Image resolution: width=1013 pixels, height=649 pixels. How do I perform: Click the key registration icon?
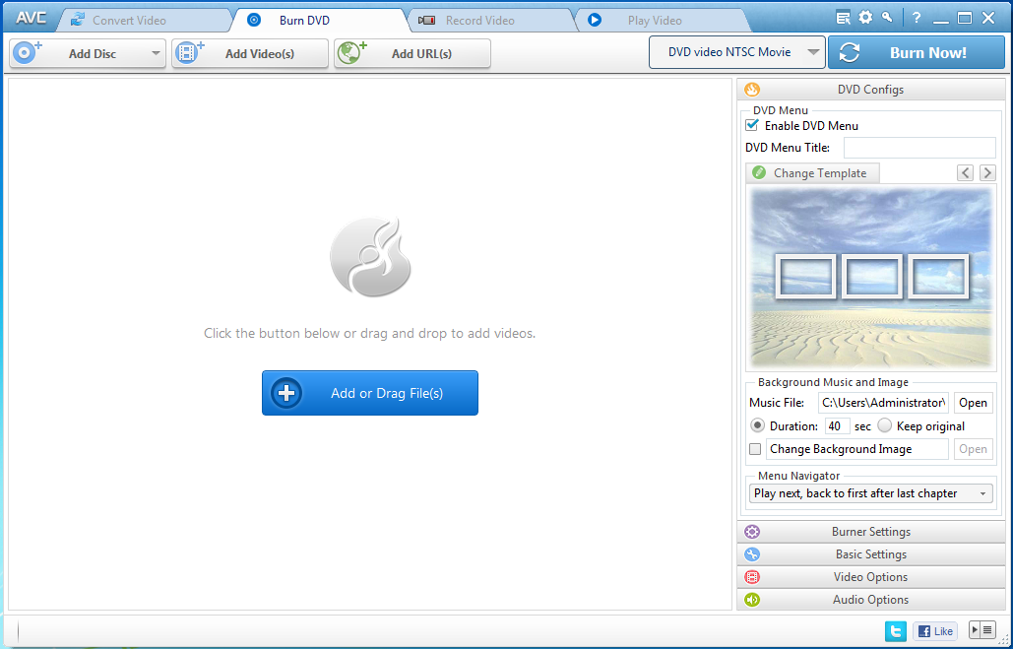[888, 18]
